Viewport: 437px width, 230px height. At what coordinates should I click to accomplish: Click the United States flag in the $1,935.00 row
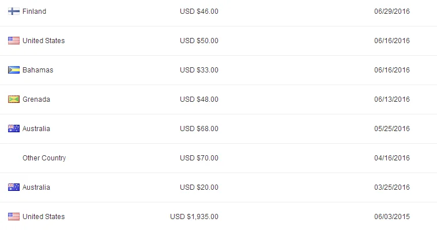[14, 217]
